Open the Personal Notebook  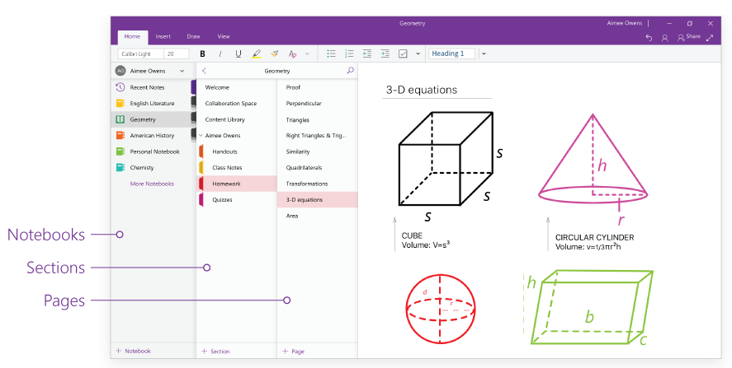(153, 151)
